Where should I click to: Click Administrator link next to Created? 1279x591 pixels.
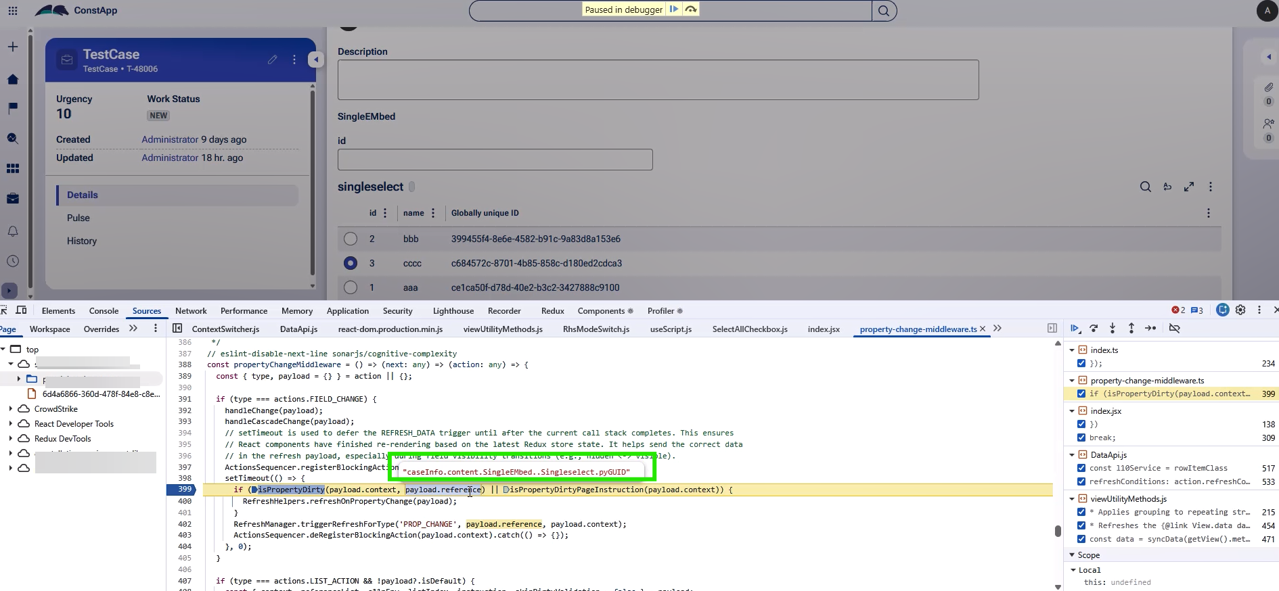pyautogui.click(x=170, y=139)
